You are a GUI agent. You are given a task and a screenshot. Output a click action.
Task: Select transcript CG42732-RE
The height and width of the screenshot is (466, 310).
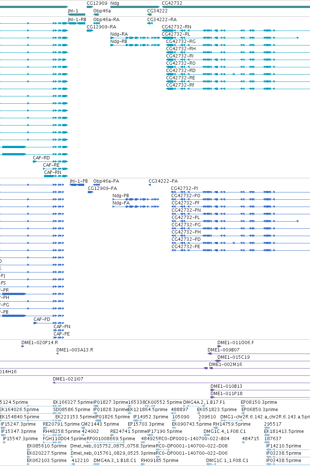181,78
